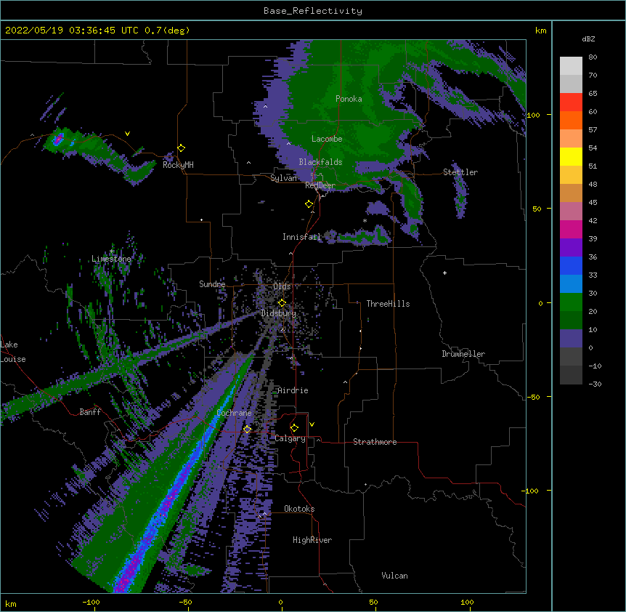Click the HighRiver label
The height and width of the screenshot is (612, 626).
point(312,540)
